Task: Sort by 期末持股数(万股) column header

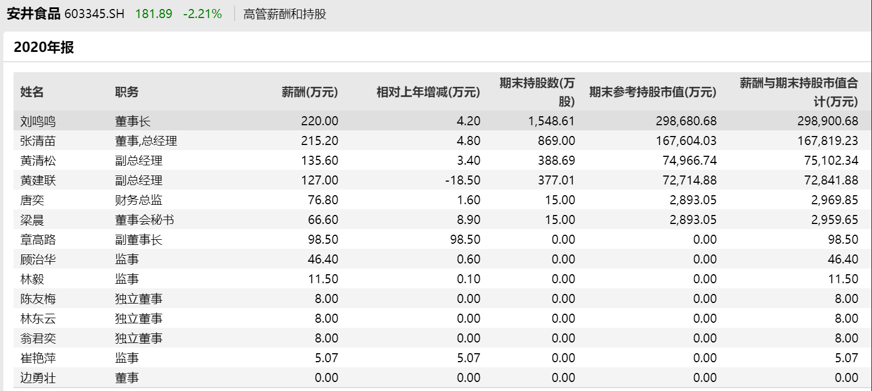Action: tap(537, 92)
